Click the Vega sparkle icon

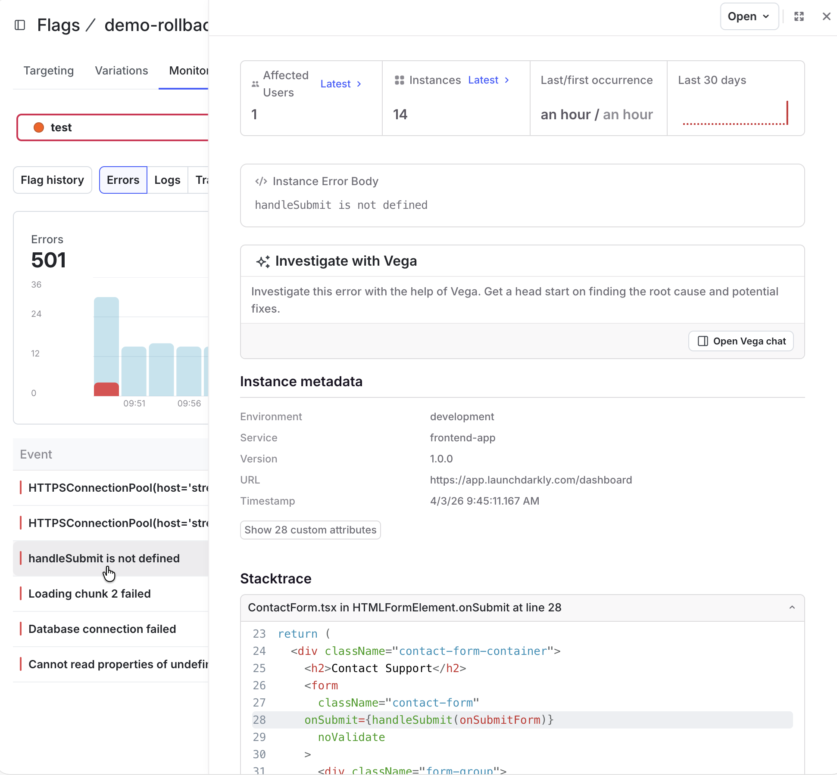[x=263, y=261]
